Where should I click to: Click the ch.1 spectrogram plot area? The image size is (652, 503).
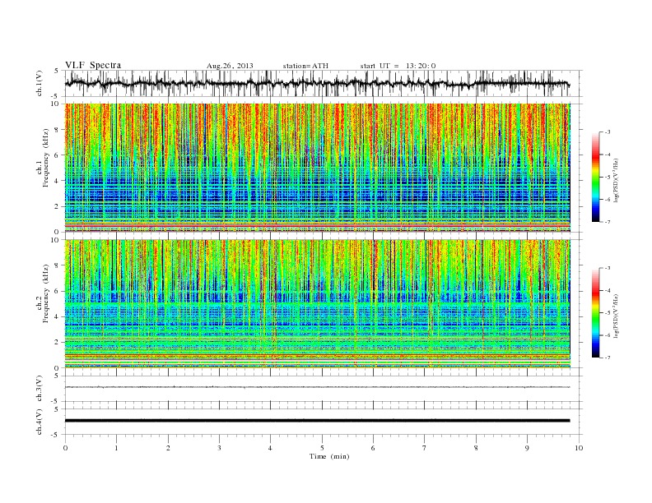[x=317, y=168]
